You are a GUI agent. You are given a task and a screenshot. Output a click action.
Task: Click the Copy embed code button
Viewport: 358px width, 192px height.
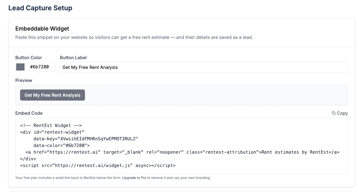(x=340, y=113)
